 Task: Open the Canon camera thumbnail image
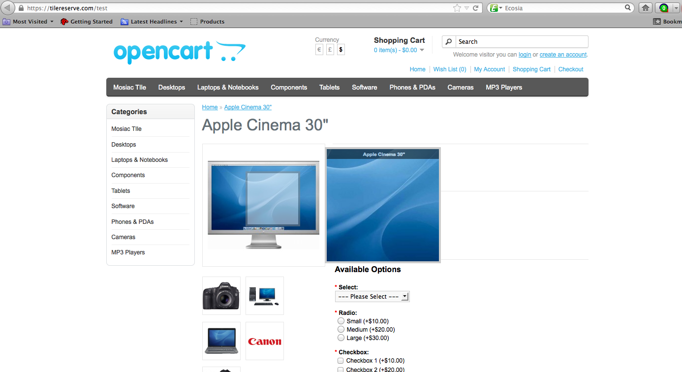[x=221, y=296]
